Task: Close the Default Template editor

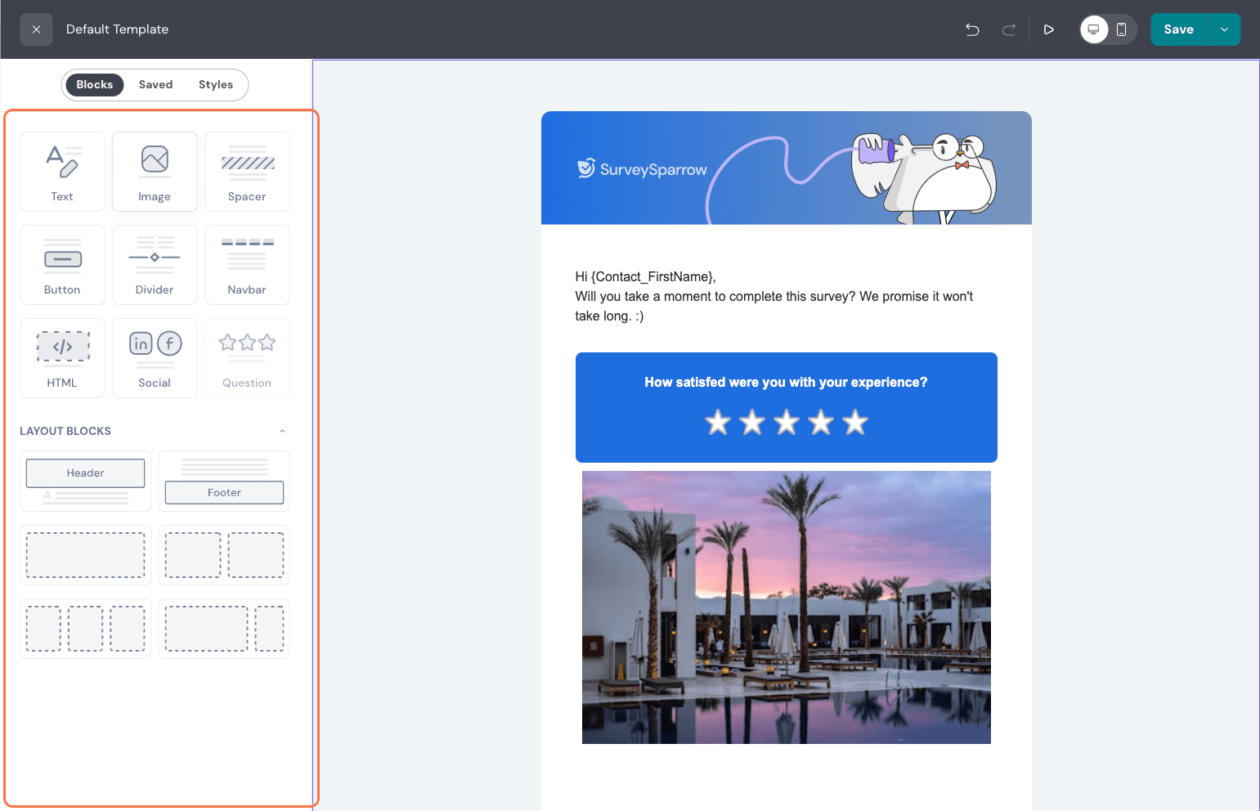Action: pyautogui.click(x=36, y=29)
